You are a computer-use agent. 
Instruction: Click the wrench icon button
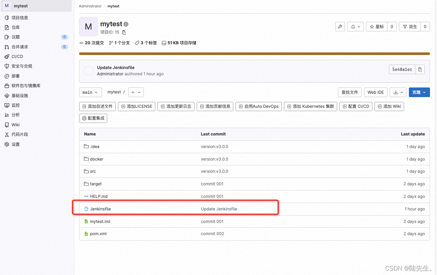tap(340, 27)
